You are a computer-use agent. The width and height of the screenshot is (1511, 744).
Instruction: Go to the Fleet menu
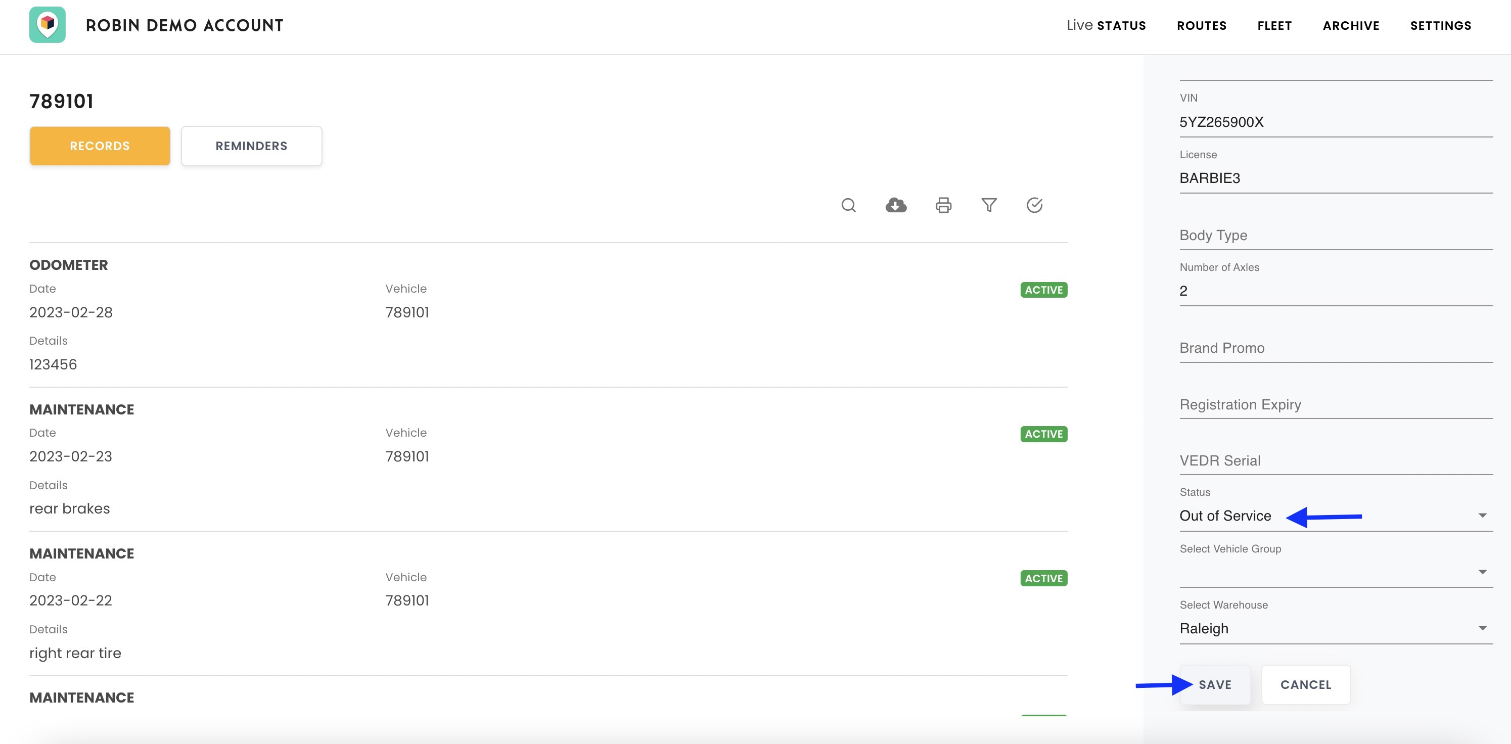coord(1274,26)
